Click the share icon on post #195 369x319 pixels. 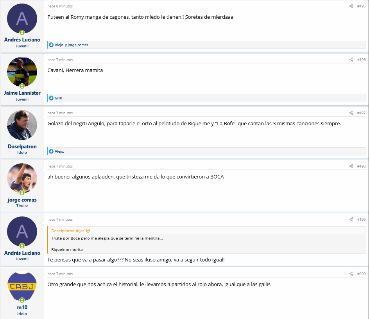click(x=351, y=6)
